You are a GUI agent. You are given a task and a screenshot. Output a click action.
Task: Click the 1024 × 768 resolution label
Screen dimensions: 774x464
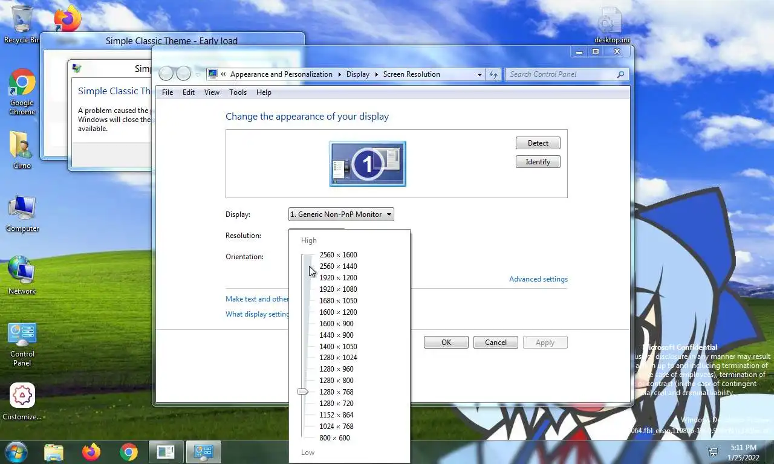(336, 427)
